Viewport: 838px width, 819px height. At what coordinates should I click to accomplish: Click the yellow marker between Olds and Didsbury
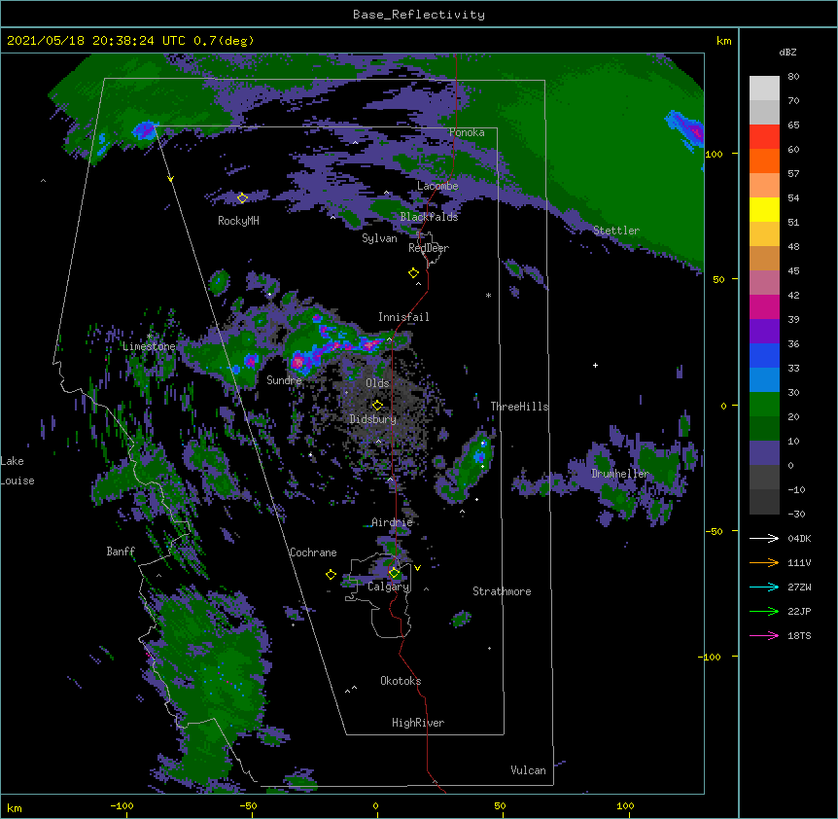(377, 405)
